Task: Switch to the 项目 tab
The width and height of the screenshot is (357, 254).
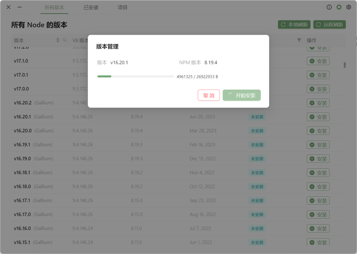Action: pos(123,8)
